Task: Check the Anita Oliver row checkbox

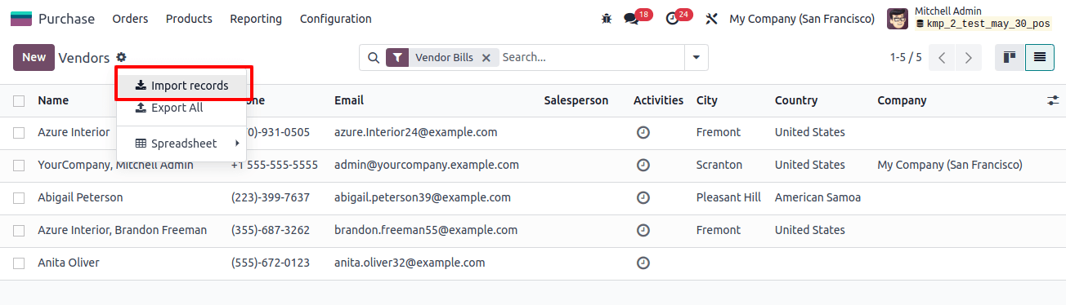Action: click(x=19, y=263)
